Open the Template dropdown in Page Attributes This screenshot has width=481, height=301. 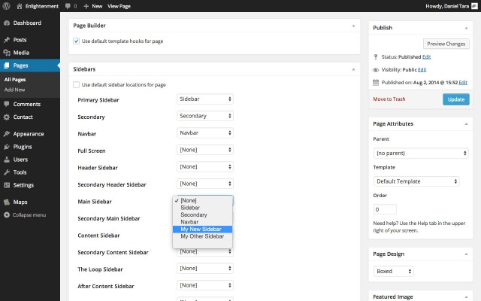tap(416, 181)
